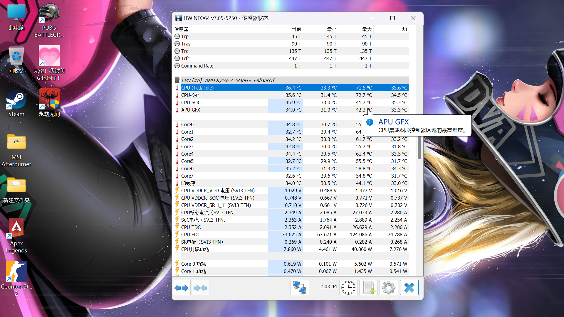Click the HWiNFO64 title bar app icon
Screen dimensions: 564x317
[x=178, y=18]
